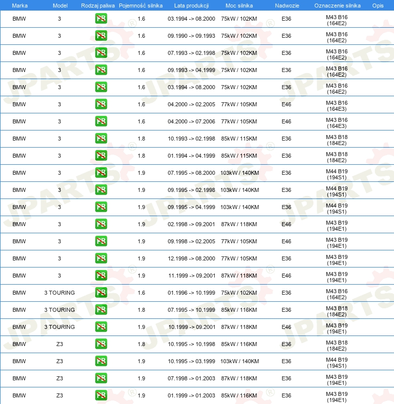The width and height of the screenshot is (394, 404).
Task: Select the Lata produkcji column header
Action: 191,6
